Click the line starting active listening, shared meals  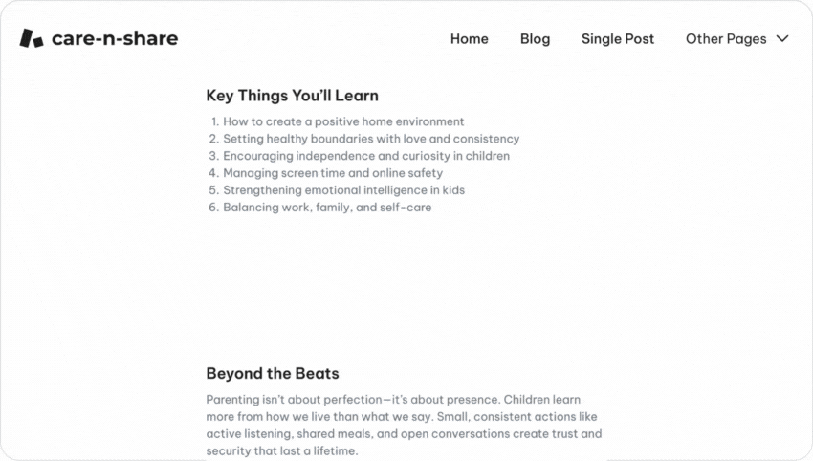pyautogui.click(x=404, y=433)
